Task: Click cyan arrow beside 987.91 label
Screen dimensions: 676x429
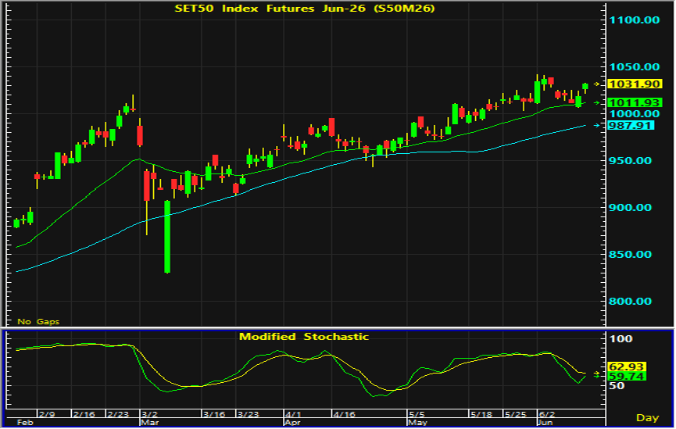Action: [x=597, y=125]
